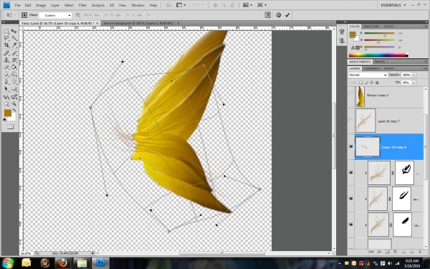Image resolution: width=430 pixels, height=269 pixels.
Task: Toggle lock layer position
Action: click(x=372, y=82)
